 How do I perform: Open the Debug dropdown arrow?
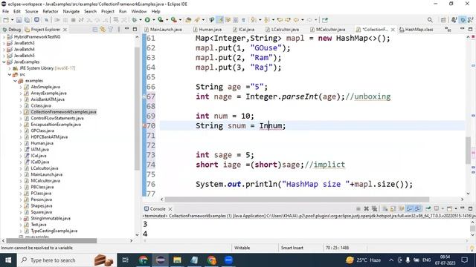point(141,20)
